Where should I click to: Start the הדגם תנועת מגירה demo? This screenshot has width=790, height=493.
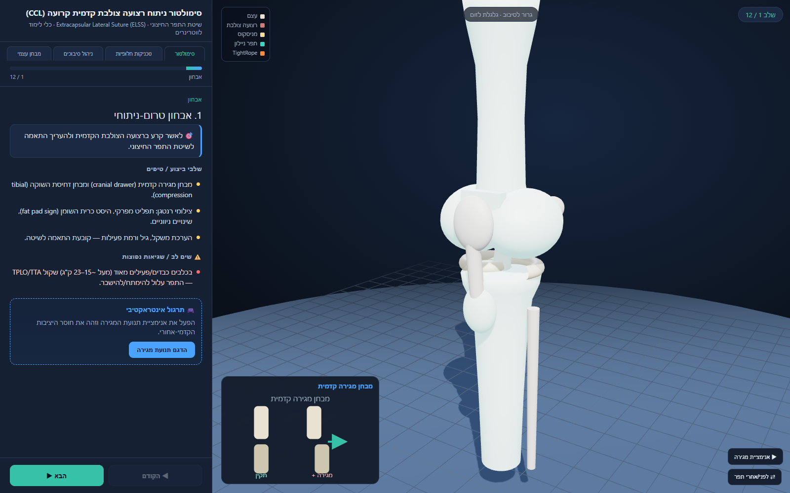[x=162, y=350]
